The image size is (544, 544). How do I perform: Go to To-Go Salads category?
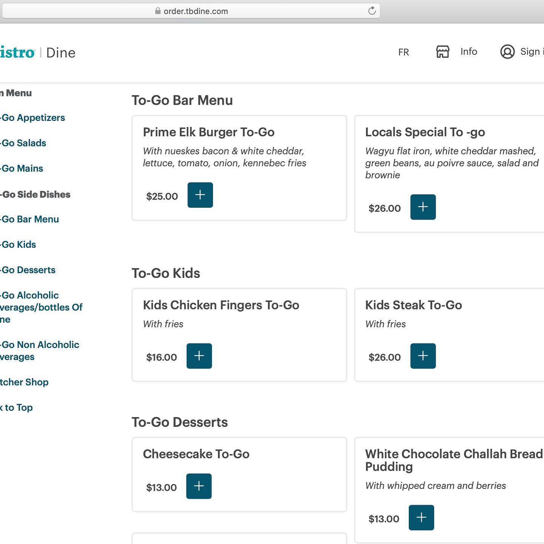(x=23, y=143)
